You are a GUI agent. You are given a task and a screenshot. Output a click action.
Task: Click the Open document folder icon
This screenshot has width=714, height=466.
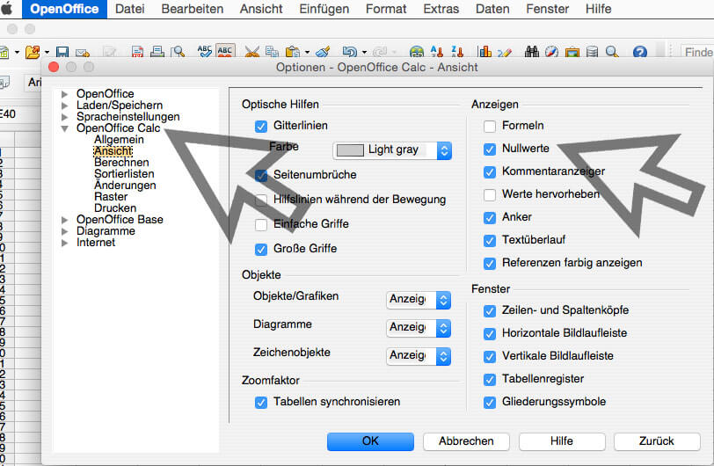click(33, 52)
